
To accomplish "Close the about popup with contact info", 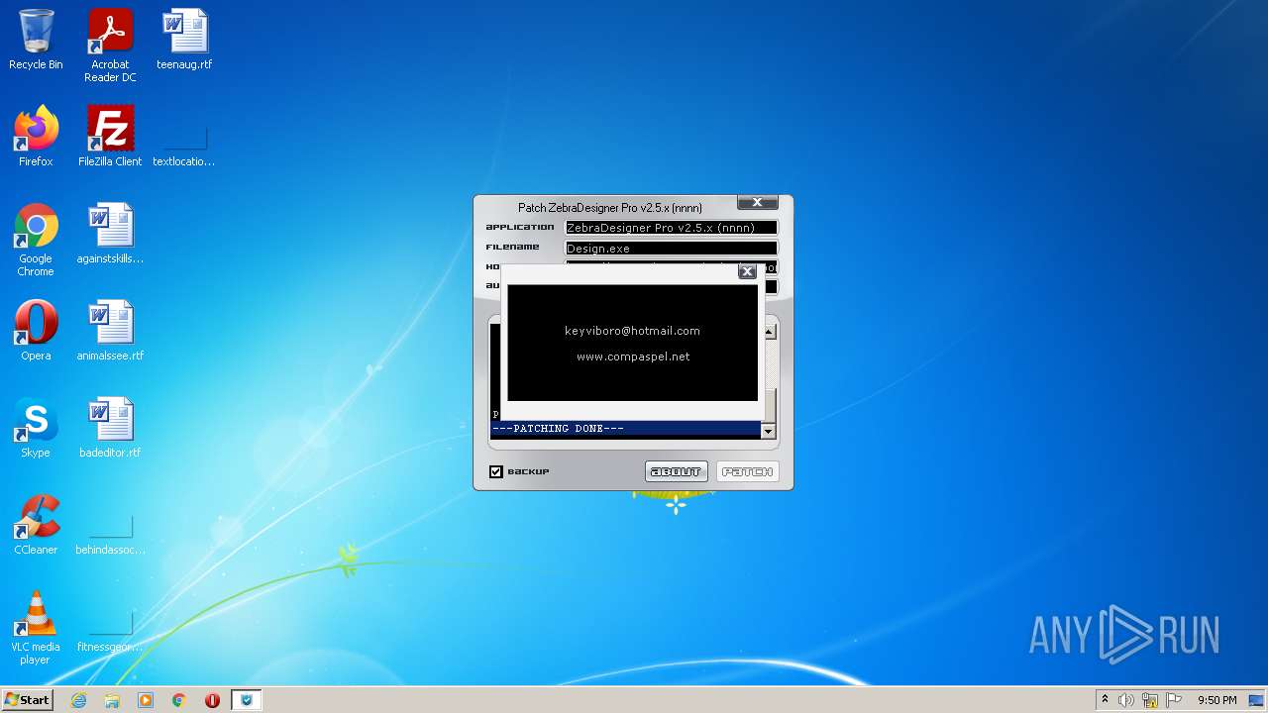I will (748, 271).
